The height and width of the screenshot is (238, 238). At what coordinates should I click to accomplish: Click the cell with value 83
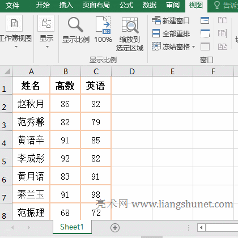click(65, 176)
